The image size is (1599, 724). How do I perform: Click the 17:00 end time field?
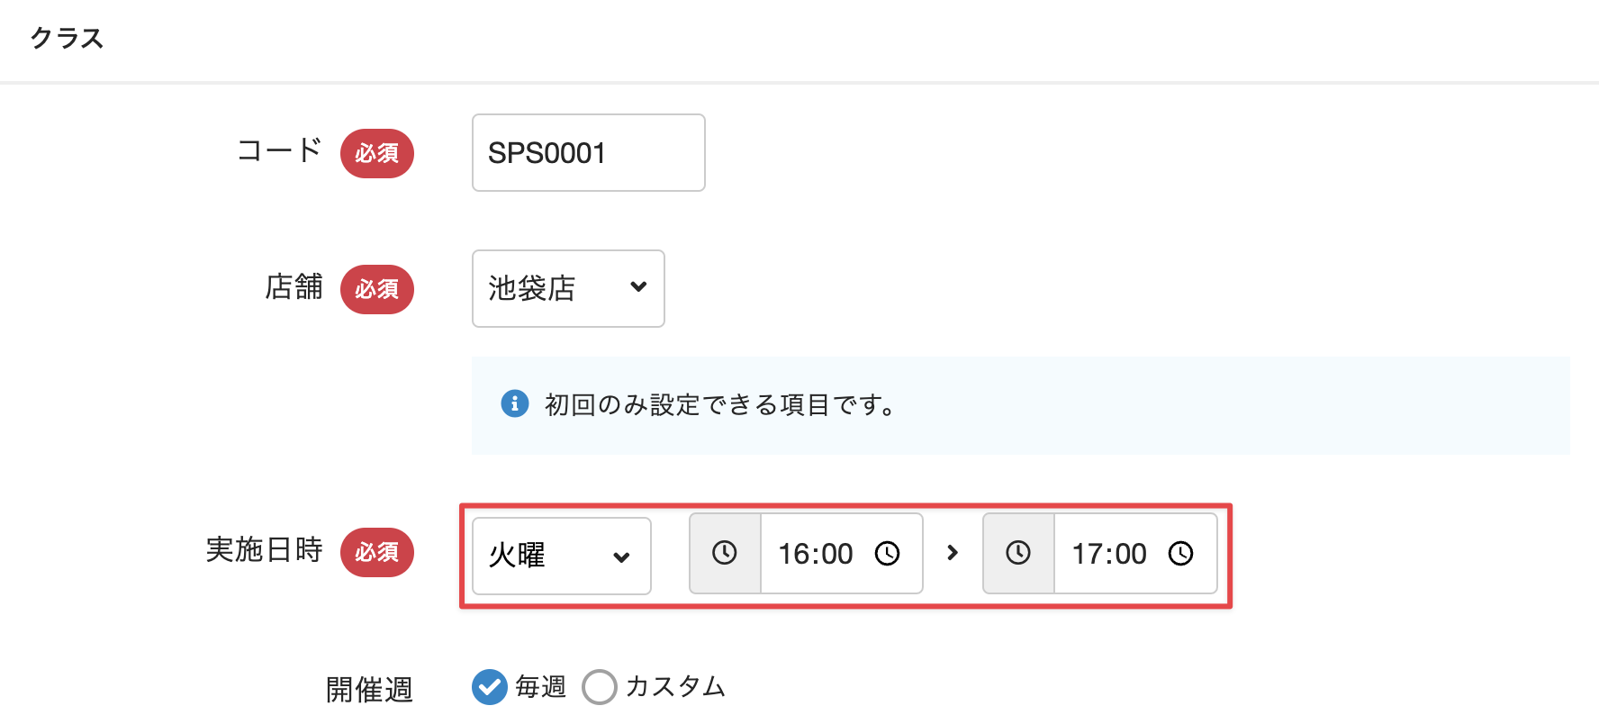(1135, 553)
